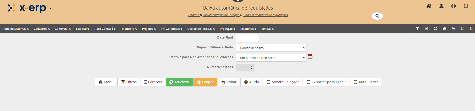Click the home icon in the header
475x111 pixels.
click(x=429, y=6)
